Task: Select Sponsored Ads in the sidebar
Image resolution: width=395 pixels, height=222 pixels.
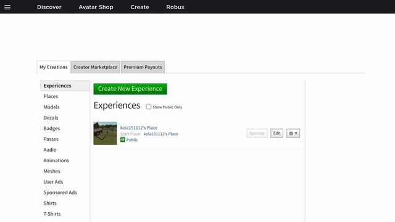Action: click(x=60, y=192)
